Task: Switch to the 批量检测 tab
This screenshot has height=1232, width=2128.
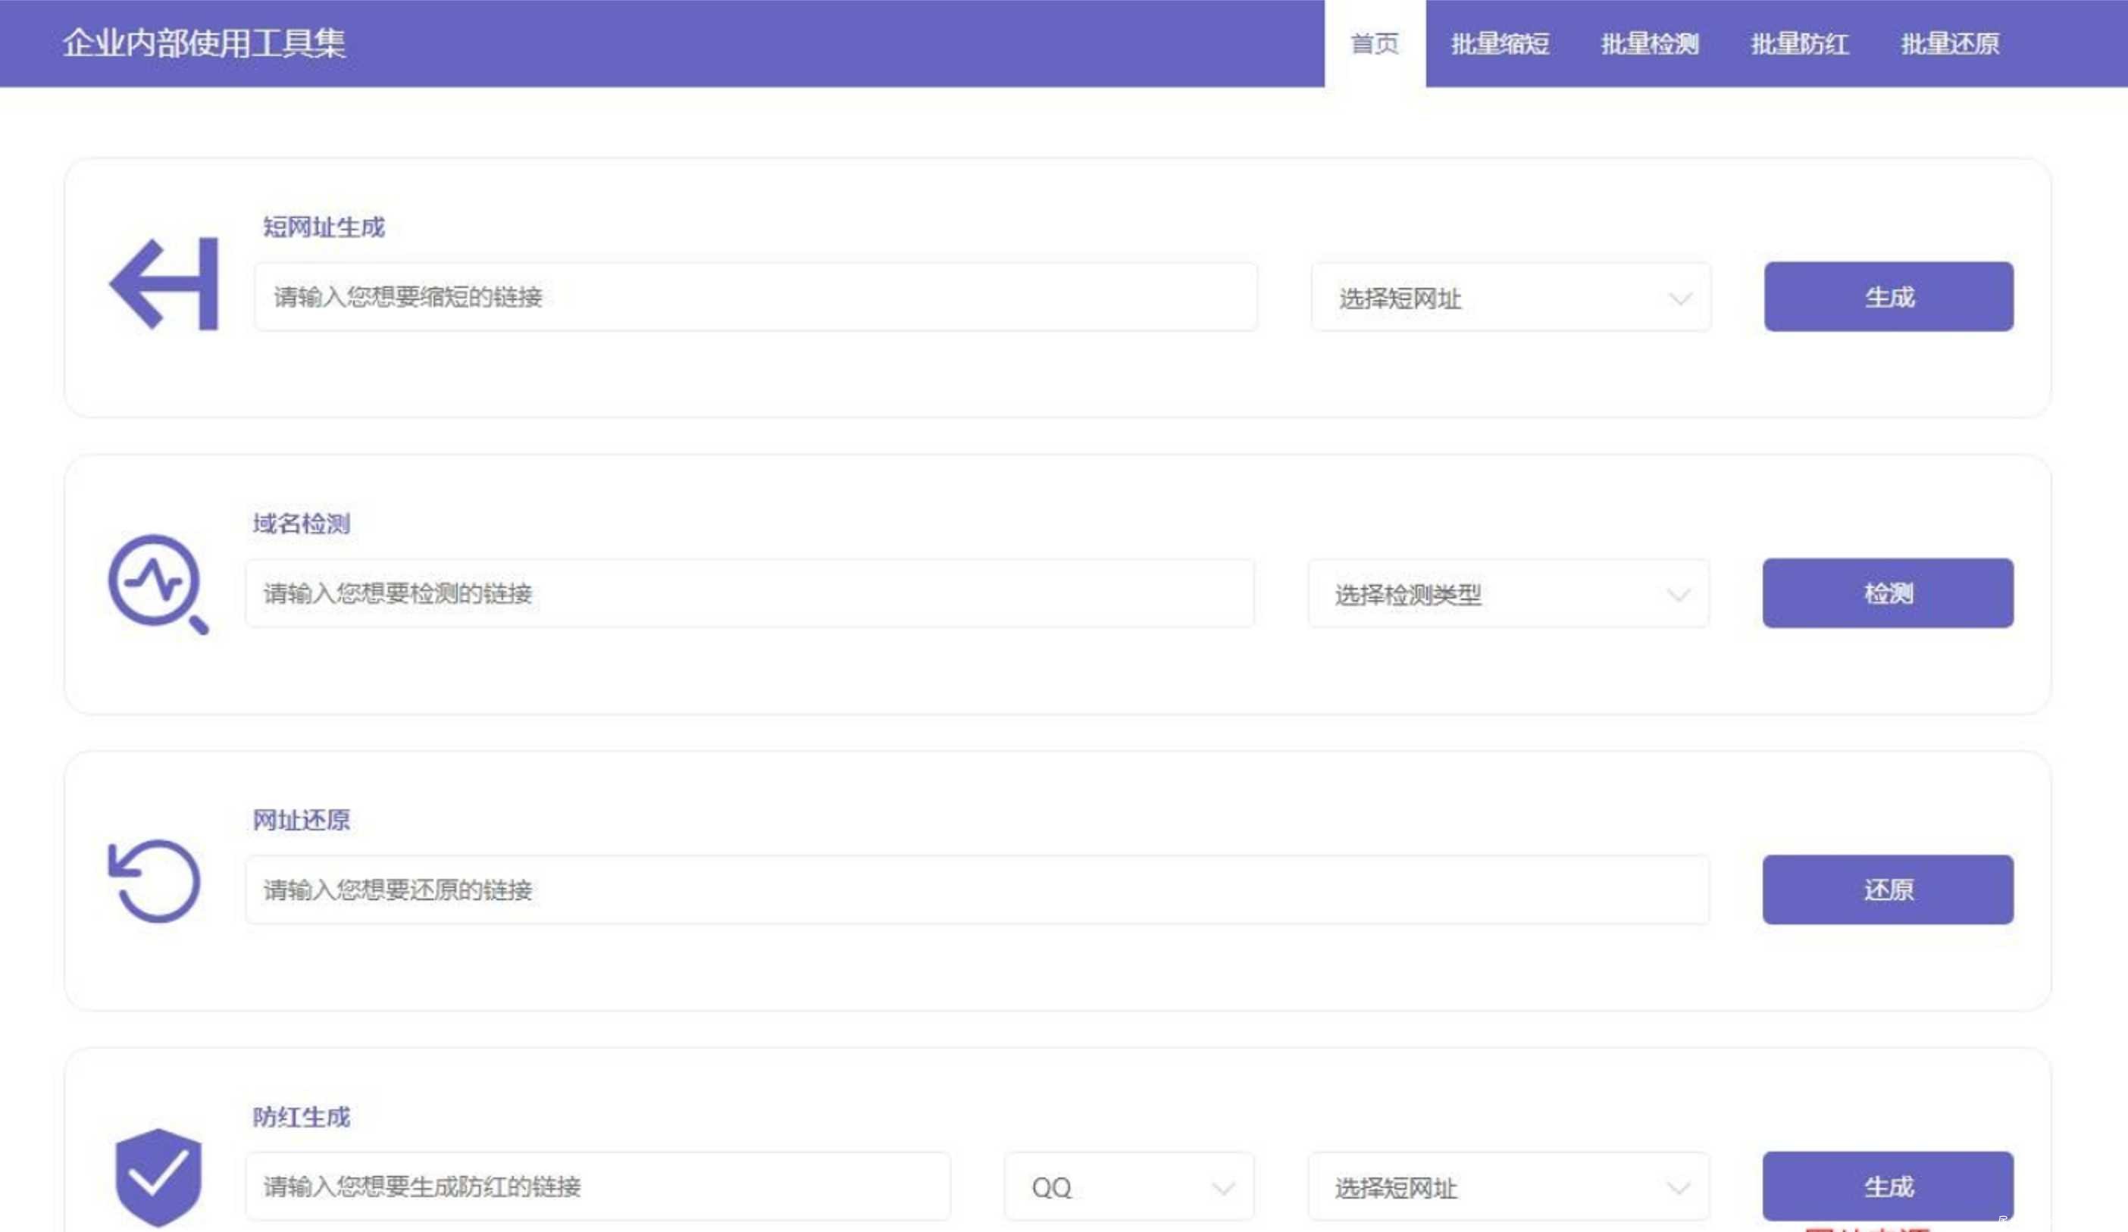Action: pos(1650,44)
